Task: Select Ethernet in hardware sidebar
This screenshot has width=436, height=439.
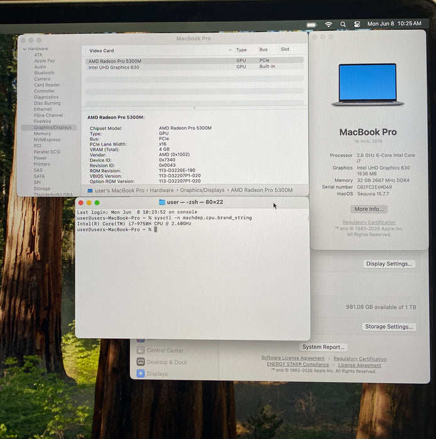Action: pos(43,109)
